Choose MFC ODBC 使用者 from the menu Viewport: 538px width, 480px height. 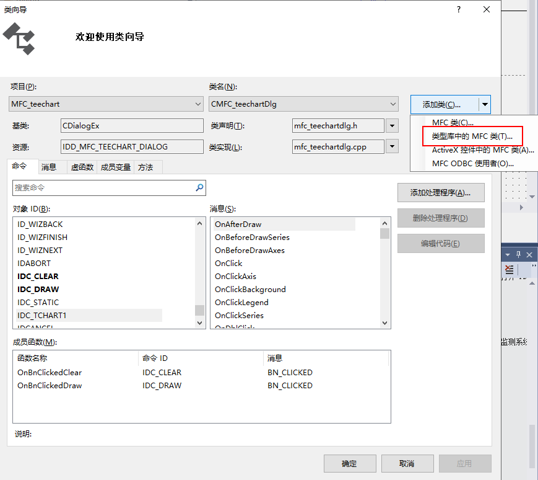coord(473,162)
